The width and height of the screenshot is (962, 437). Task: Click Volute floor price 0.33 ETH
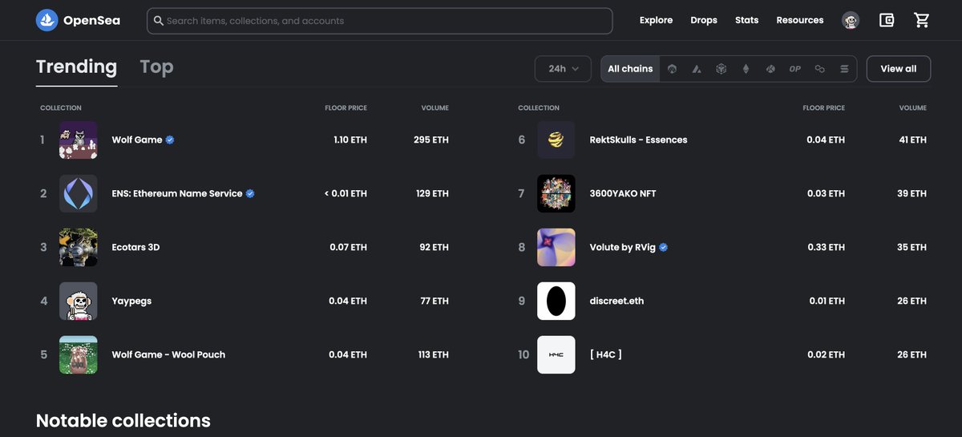pyautogui.click(x=826, y=247)
